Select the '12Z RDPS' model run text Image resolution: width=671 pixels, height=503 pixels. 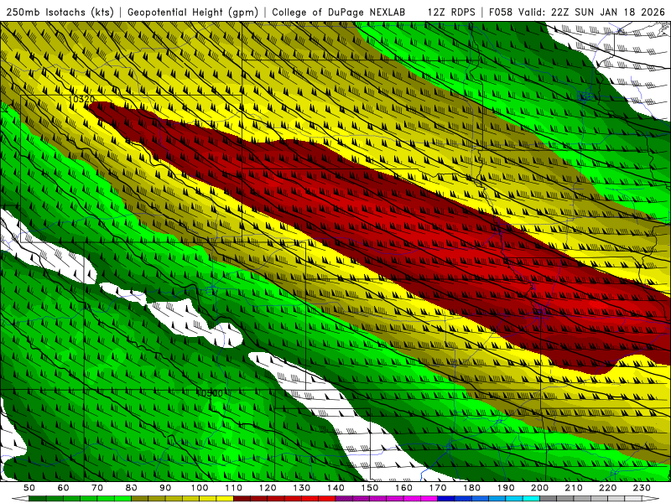click(x=451, y=12)
